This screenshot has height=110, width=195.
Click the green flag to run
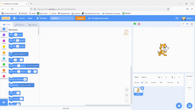[135, 24]
